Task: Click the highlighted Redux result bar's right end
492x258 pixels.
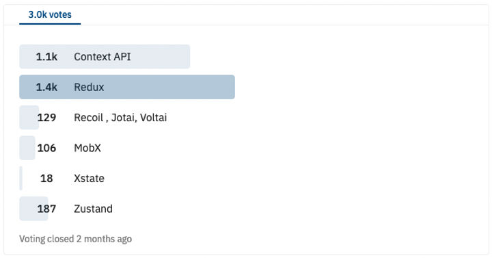Action: point(231,87)
